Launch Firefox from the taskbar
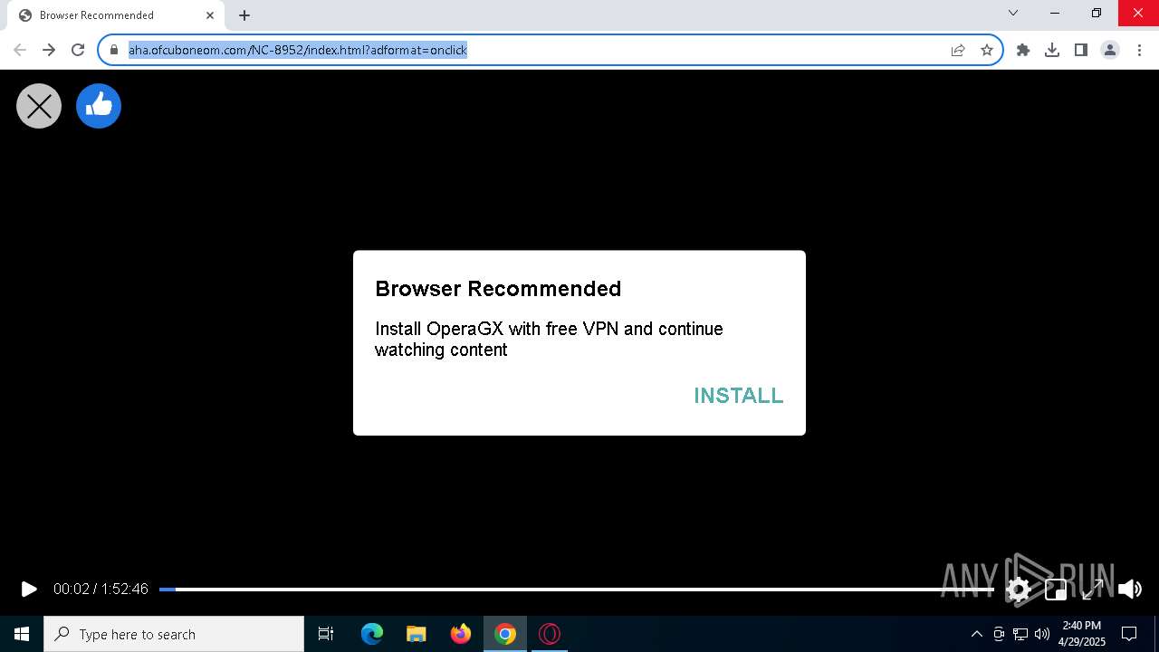 click(x=461, y=634)
